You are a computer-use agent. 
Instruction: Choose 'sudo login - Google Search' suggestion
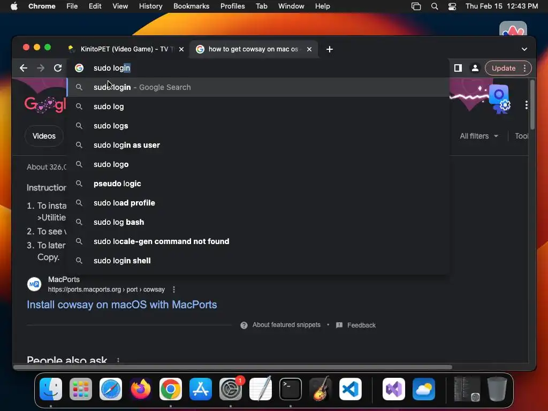click(258, 87)
